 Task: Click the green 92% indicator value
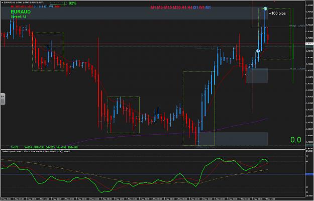pyautogui.click(x=72, y=3)
